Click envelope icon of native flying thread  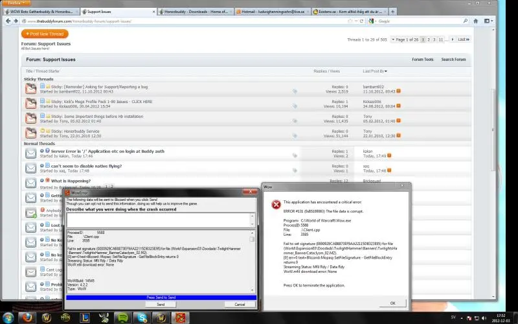tap(30, 168)
